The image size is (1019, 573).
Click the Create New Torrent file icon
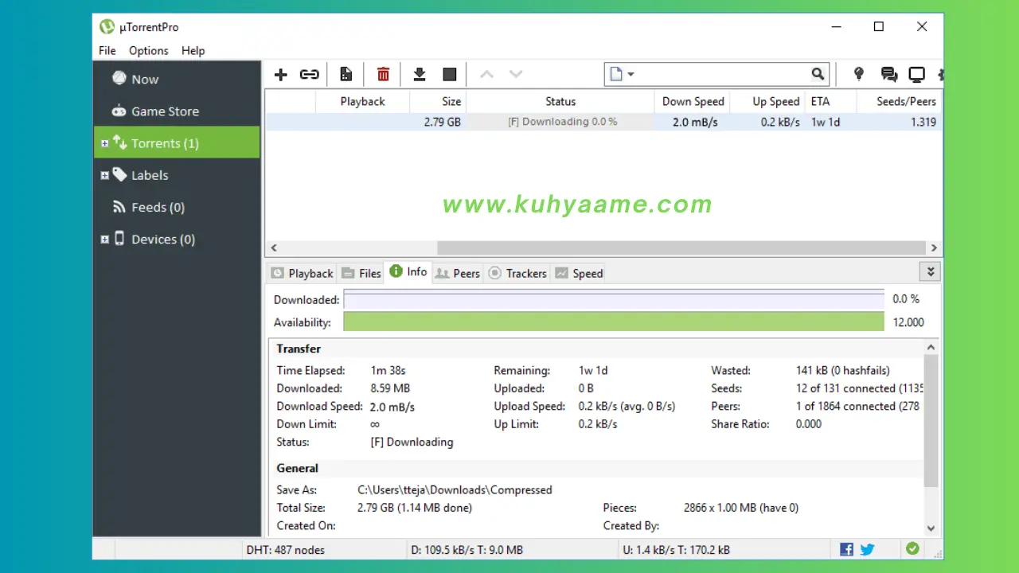coord(346,74)
